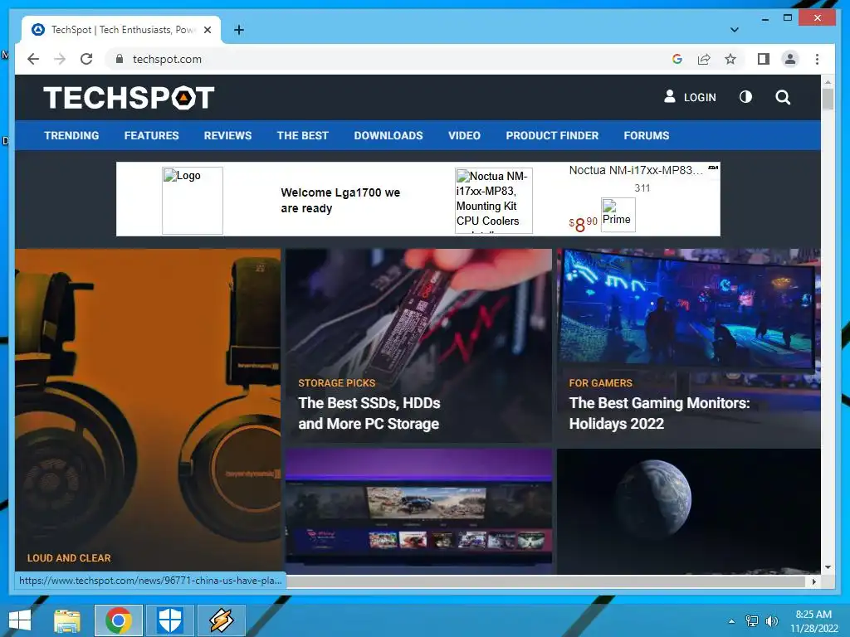Open site search magnifier

point(782,97)
